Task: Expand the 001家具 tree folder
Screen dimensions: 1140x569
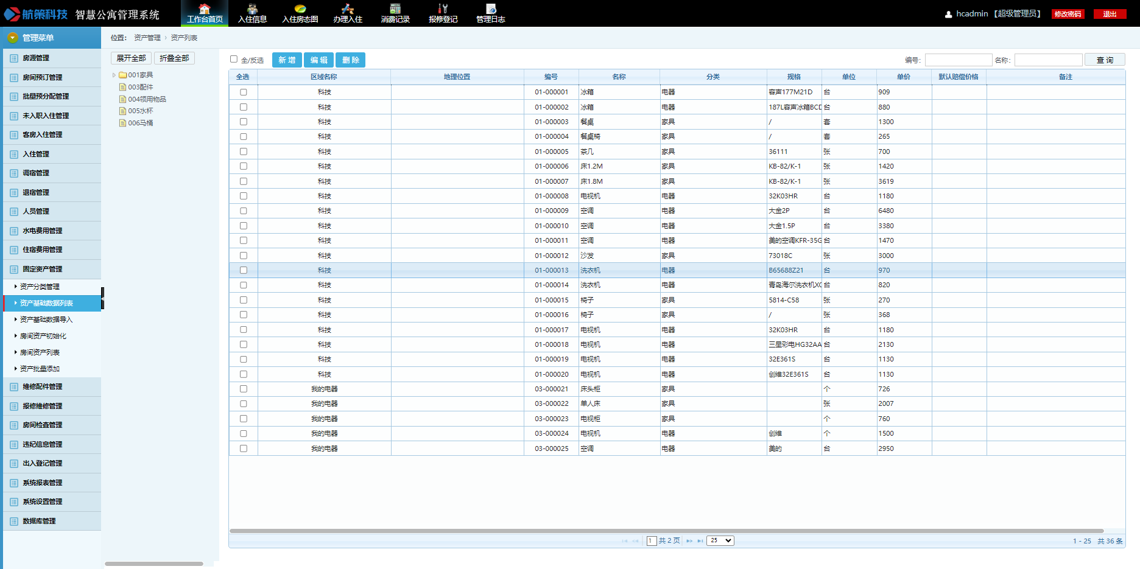Action: click(114, 75)
